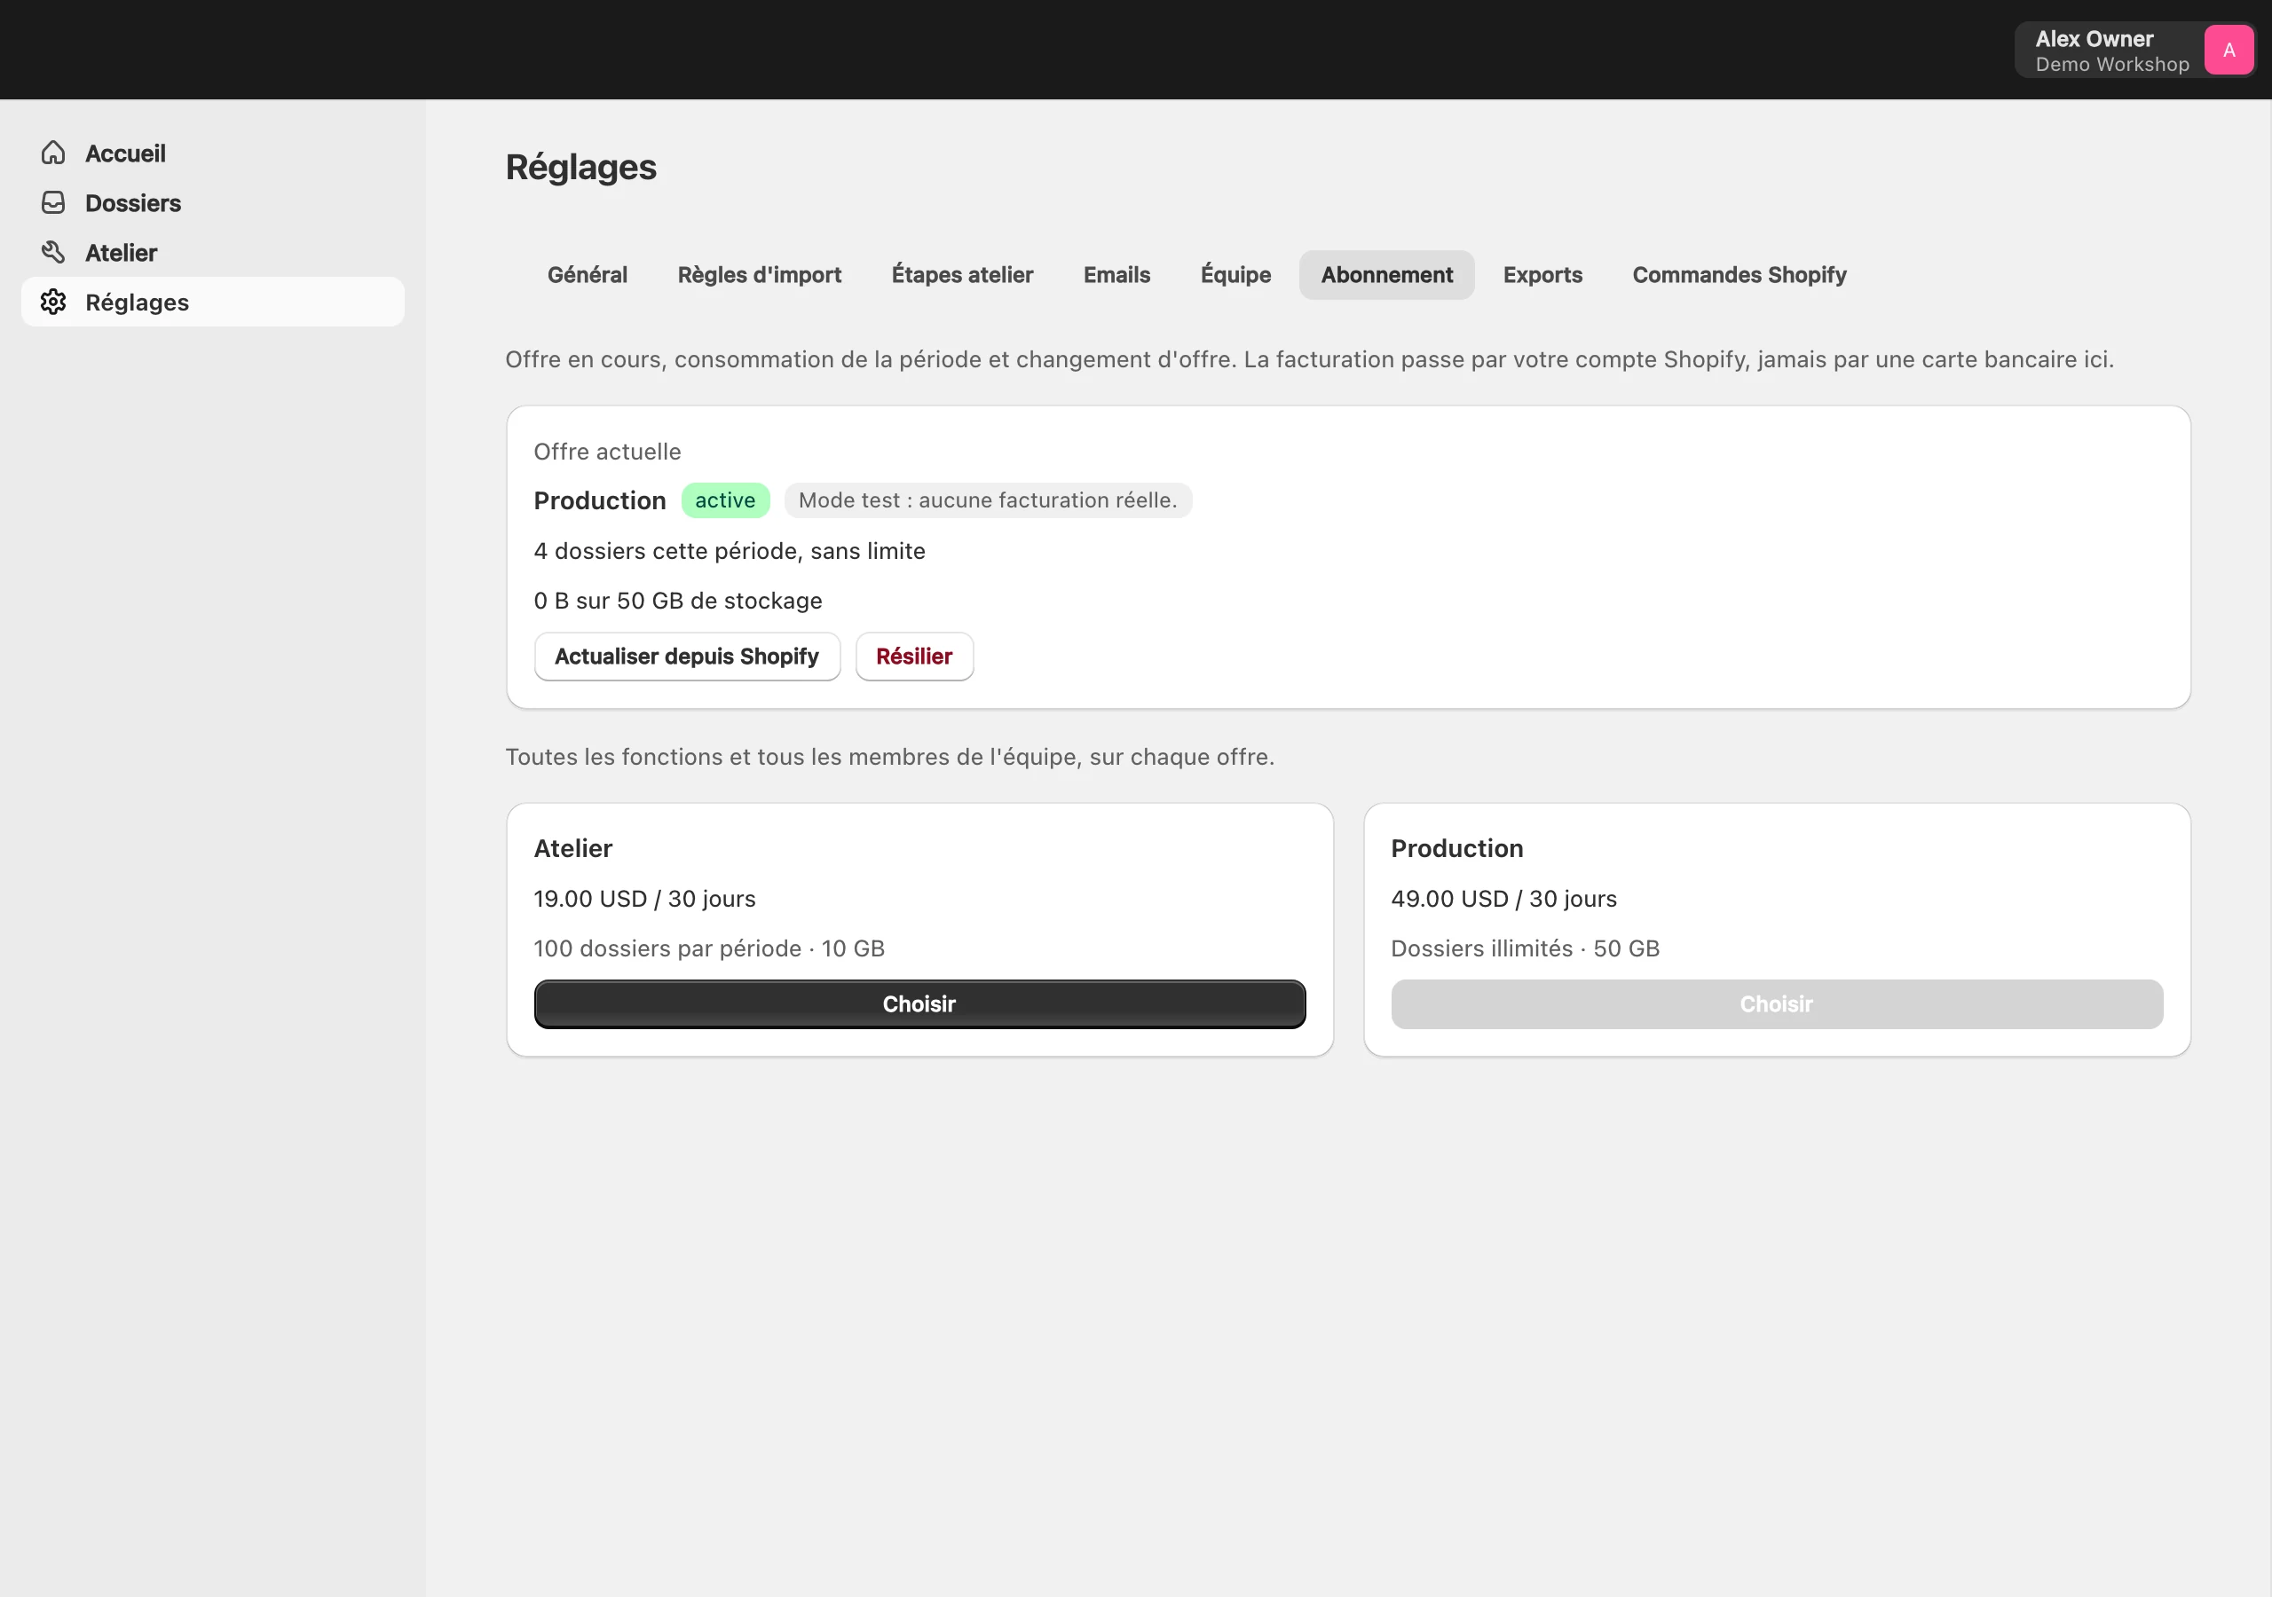Open the Alex Owner account menu

click(2134, 50)
